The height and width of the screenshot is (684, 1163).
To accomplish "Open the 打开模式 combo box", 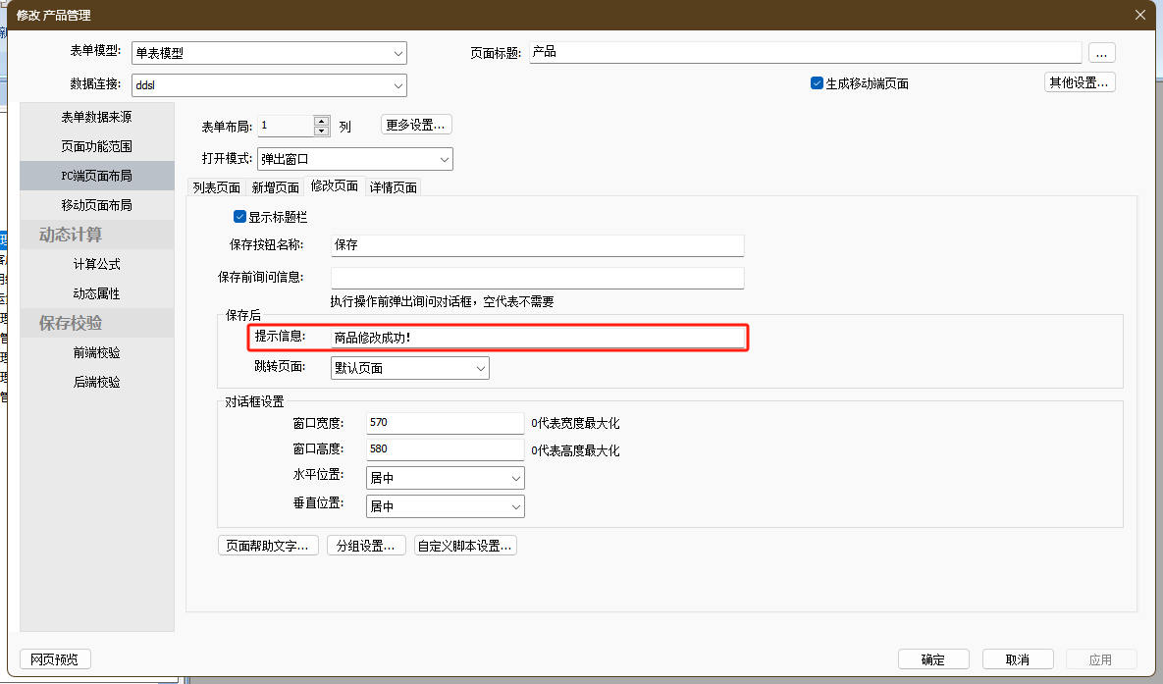I will pos(444,159).
